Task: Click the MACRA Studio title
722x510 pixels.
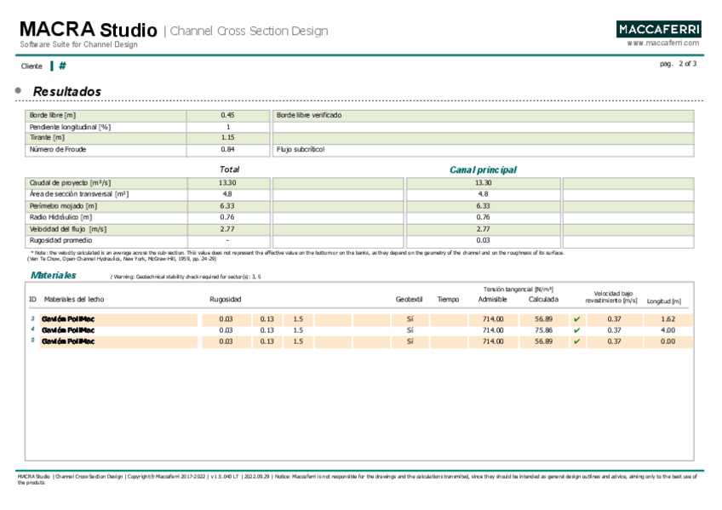Action: [88, 31]
